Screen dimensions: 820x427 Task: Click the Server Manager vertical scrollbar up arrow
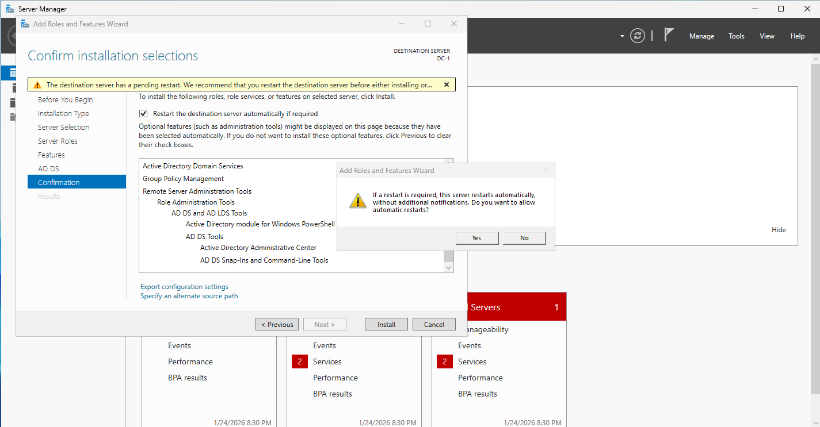tap(815, 59)
